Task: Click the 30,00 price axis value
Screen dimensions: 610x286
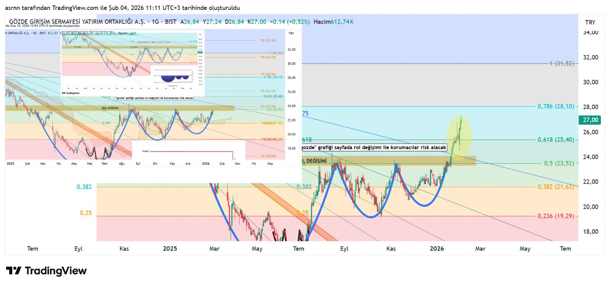Action: click(590, 82)
